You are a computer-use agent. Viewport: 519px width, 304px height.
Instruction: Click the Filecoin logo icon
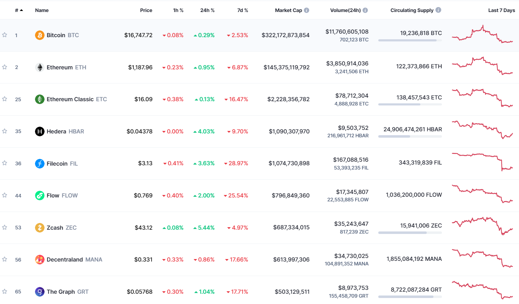40,164
